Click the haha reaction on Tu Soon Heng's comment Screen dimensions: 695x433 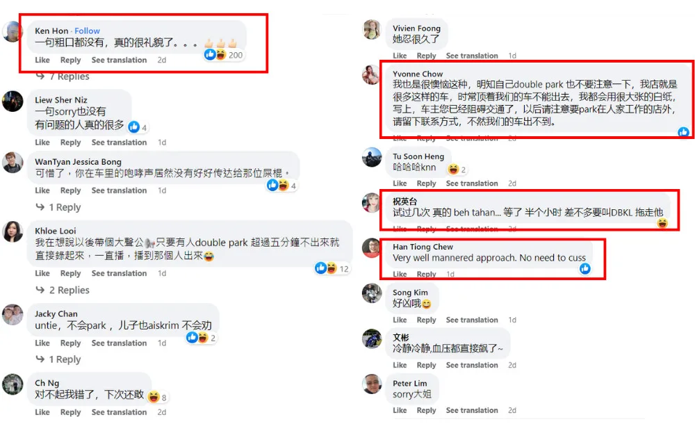coord(453,170)
